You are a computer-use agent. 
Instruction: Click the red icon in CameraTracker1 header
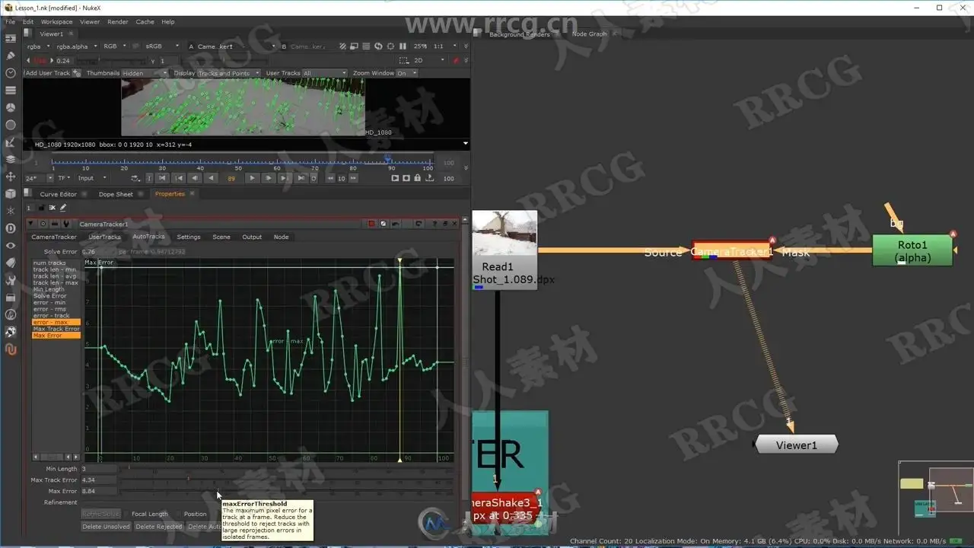coord(372,224)
